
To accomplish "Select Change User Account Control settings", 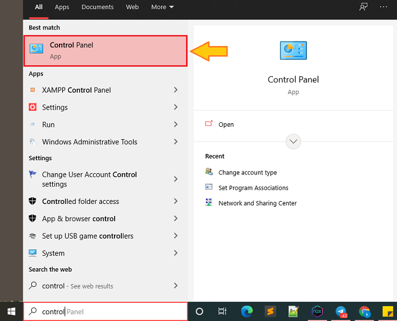I will click(89, 180).
